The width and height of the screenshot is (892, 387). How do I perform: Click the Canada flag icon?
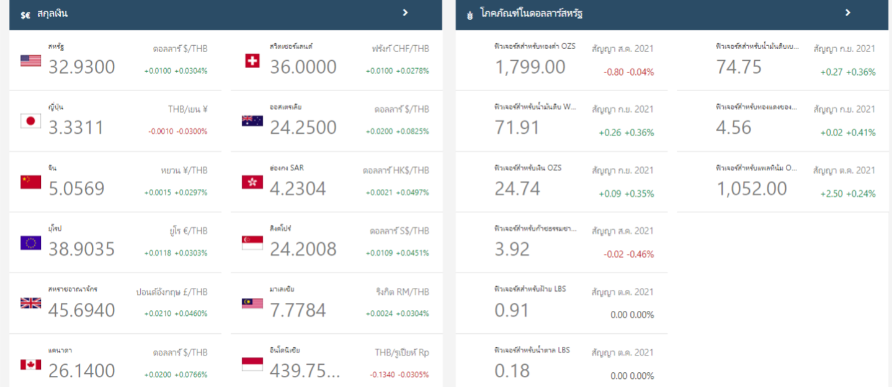pos(30,364)
